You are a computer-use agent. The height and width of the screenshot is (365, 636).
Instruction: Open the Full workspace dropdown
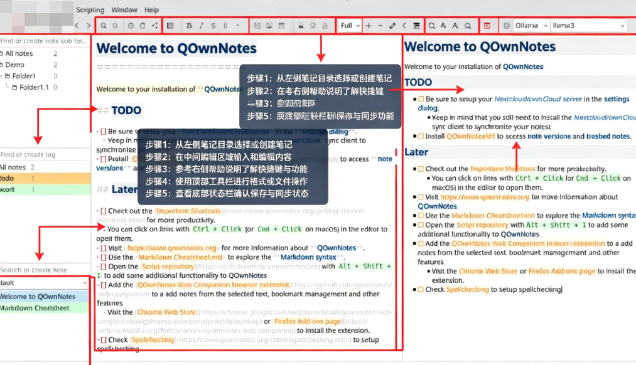click(350, 26)
